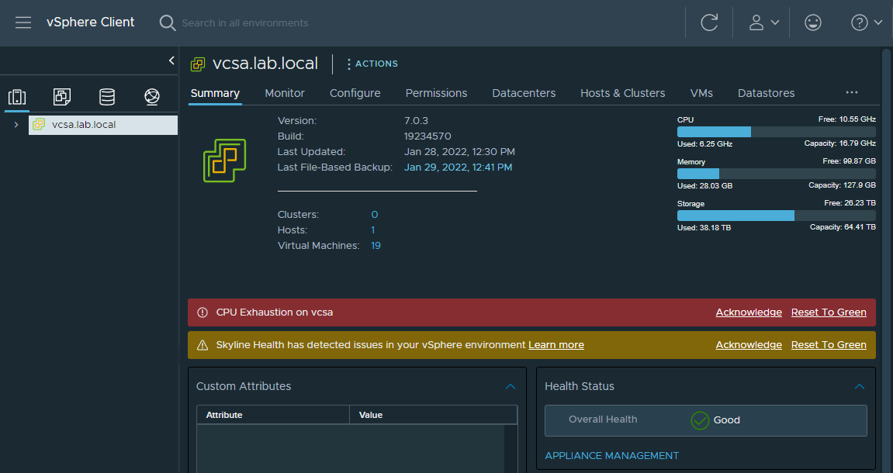
Task: Click the large vCenter Server logo
Action: (x=224, y=161)
